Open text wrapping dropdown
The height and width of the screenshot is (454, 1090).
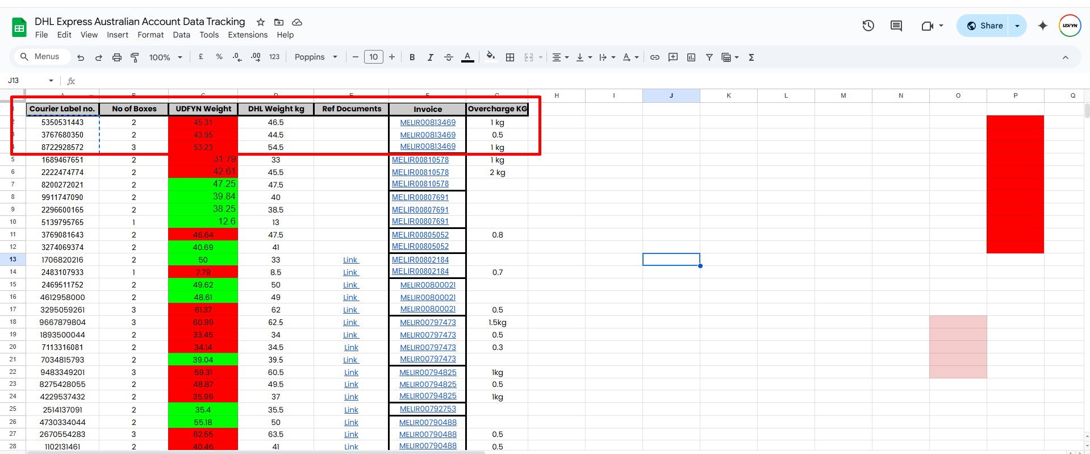pos(607,57)
